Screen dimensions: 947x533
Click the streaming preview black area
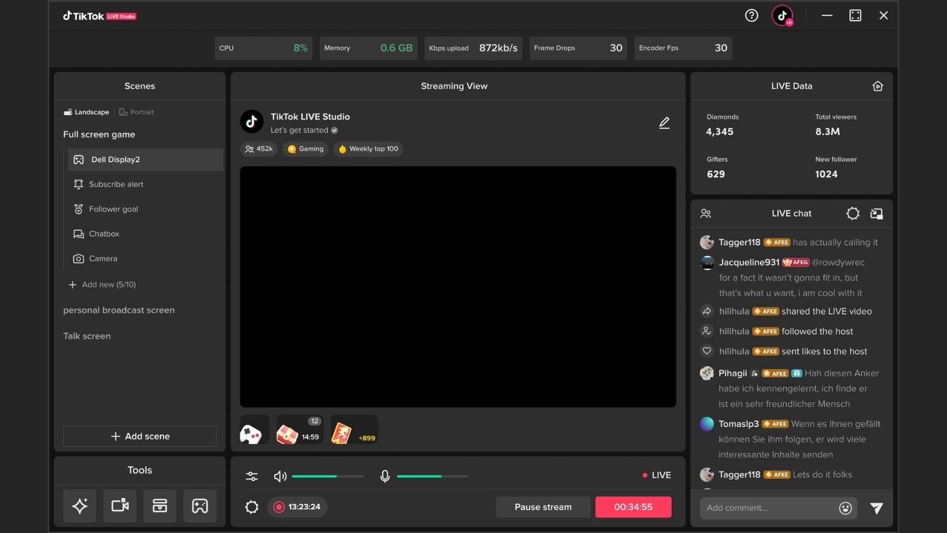pos(458,287)
